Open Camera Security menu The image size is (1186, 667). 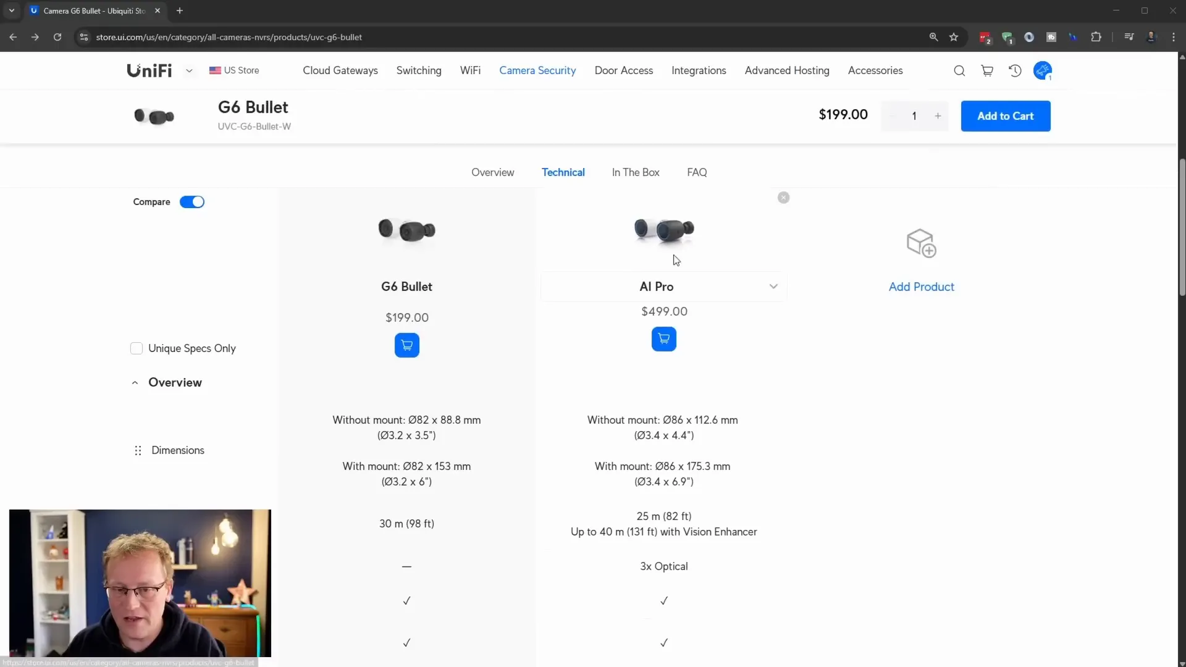[x=537, y=70]
